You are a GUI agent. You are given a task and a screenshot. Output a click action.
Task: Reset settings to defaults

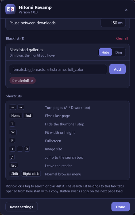pos(22,207)
